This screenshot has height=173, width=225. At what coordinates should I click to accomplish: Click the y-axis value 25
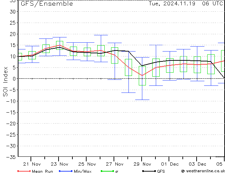coord(13,23)
